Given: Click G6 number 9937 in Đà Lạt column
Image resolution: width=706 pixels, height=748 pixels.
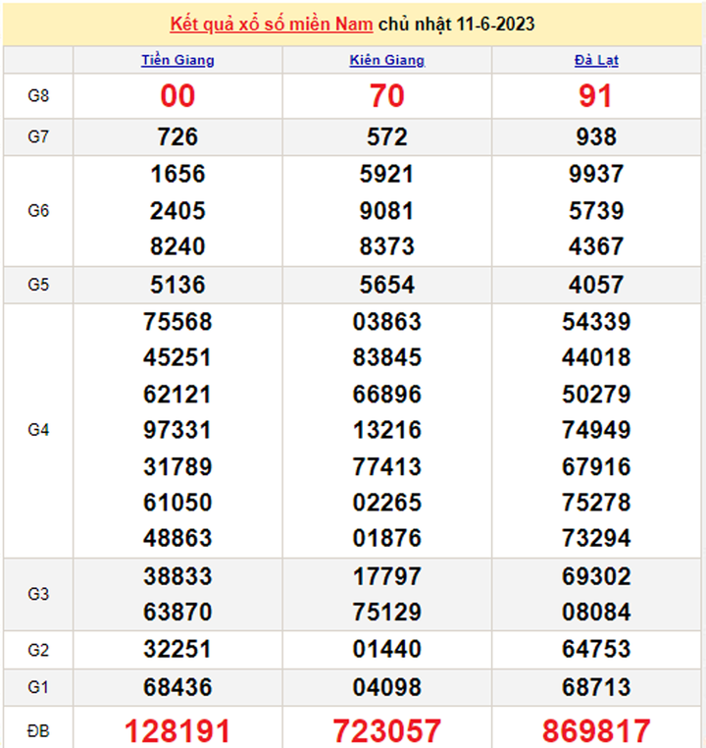Looking at the screenshot, I should coord(595,174).
